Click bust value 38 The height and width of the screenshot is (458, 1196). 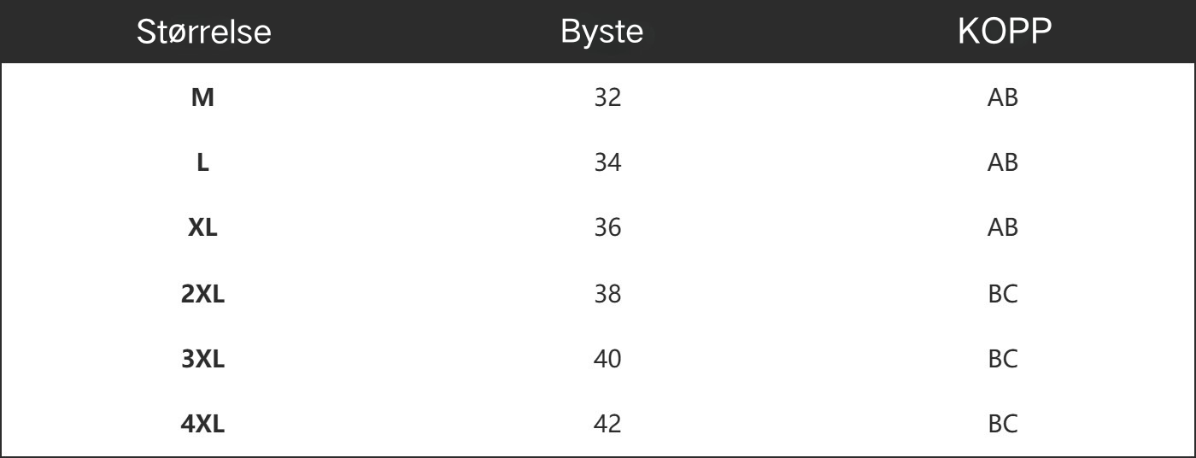(x=607, y=294)
